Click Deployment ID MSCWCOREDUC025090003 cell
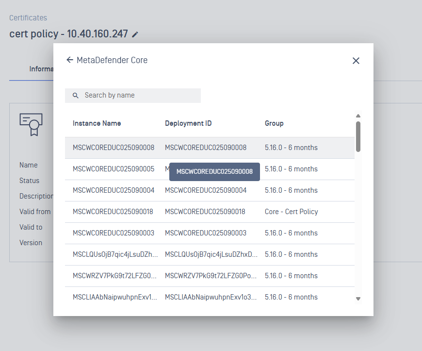 coord(206,233)
